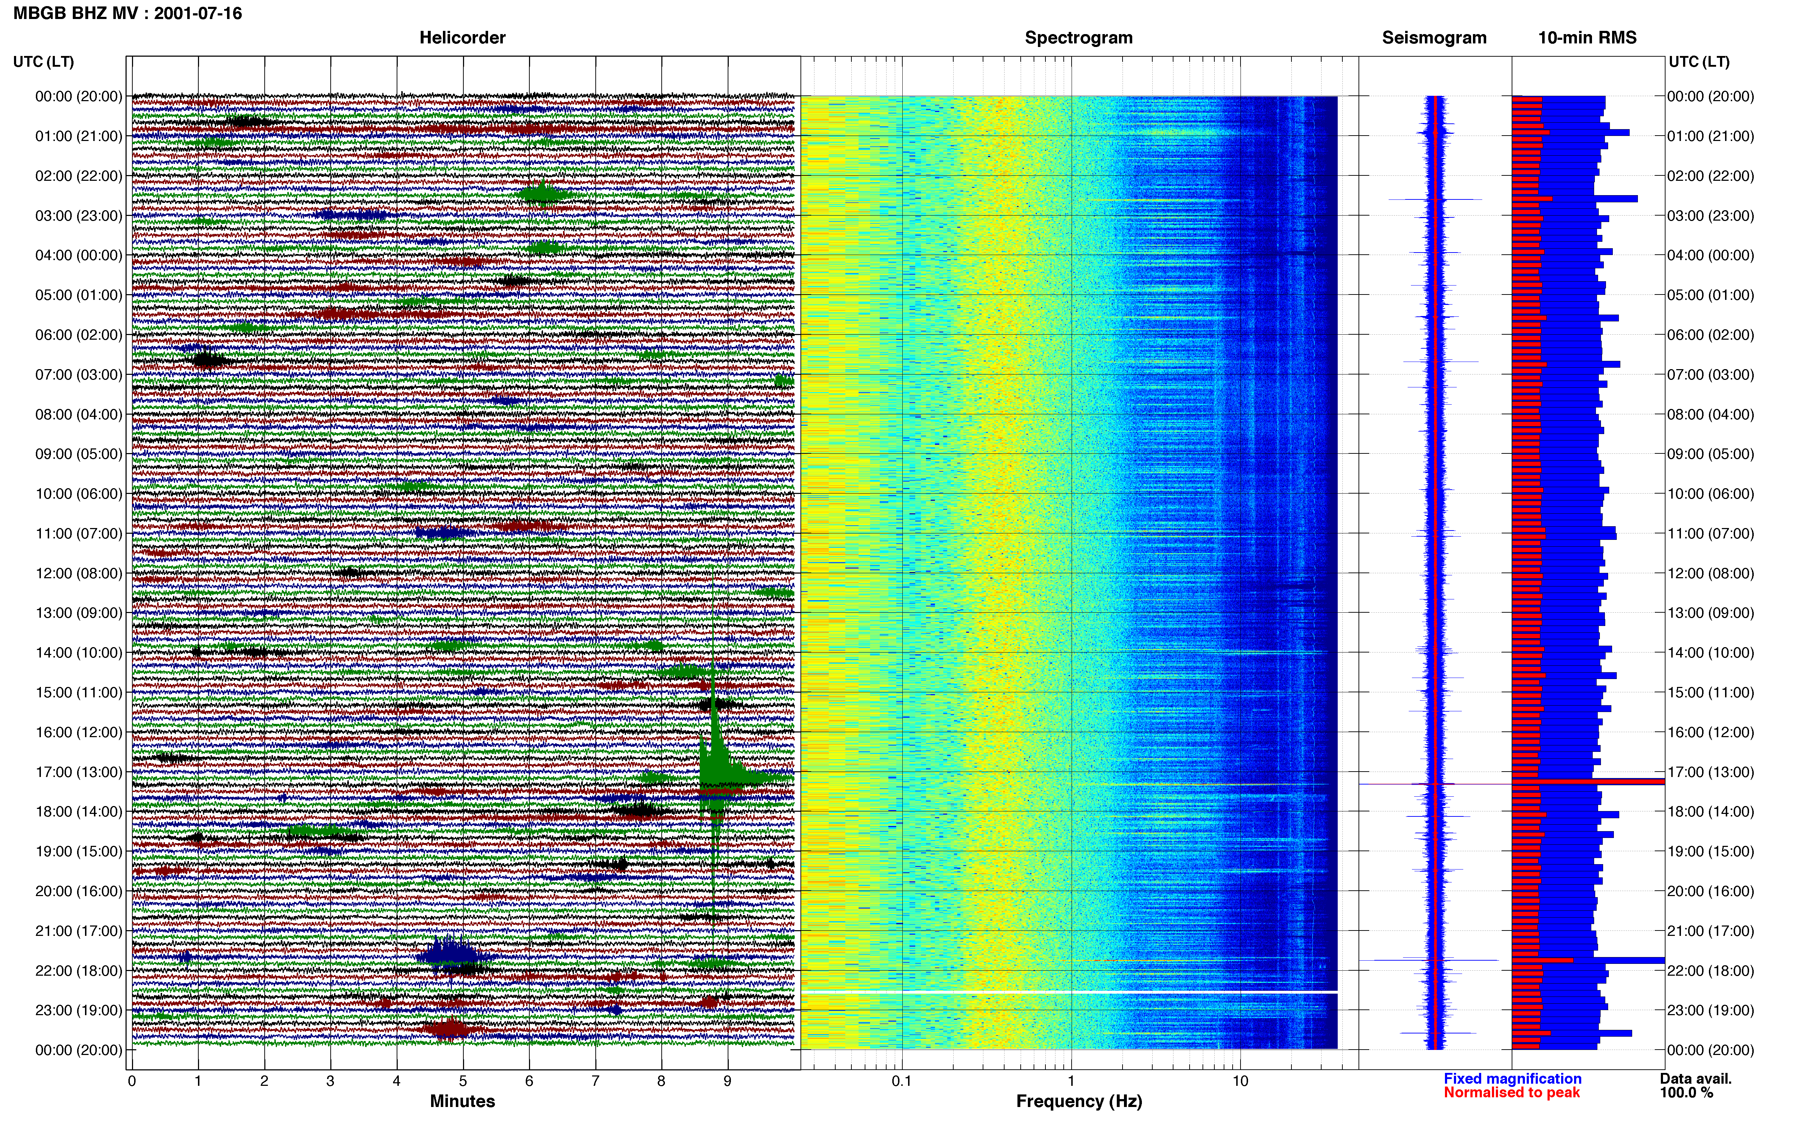Screen dimensions: 1800x1126
Task: Click the 'Normalised to peak' legend text
Action: tap(1511, 1093)
